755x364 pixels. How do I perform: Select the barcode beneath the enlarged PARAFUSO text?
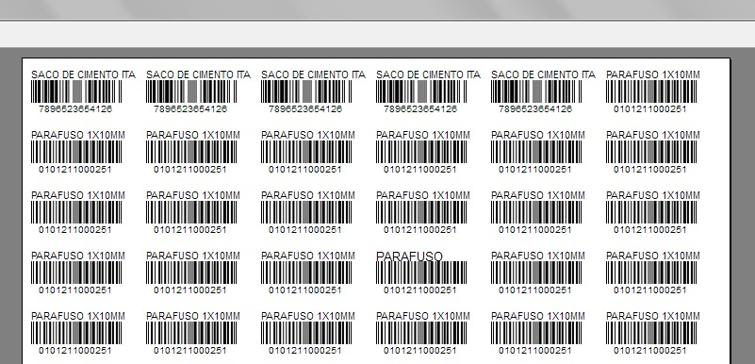(x=421, y=273)
